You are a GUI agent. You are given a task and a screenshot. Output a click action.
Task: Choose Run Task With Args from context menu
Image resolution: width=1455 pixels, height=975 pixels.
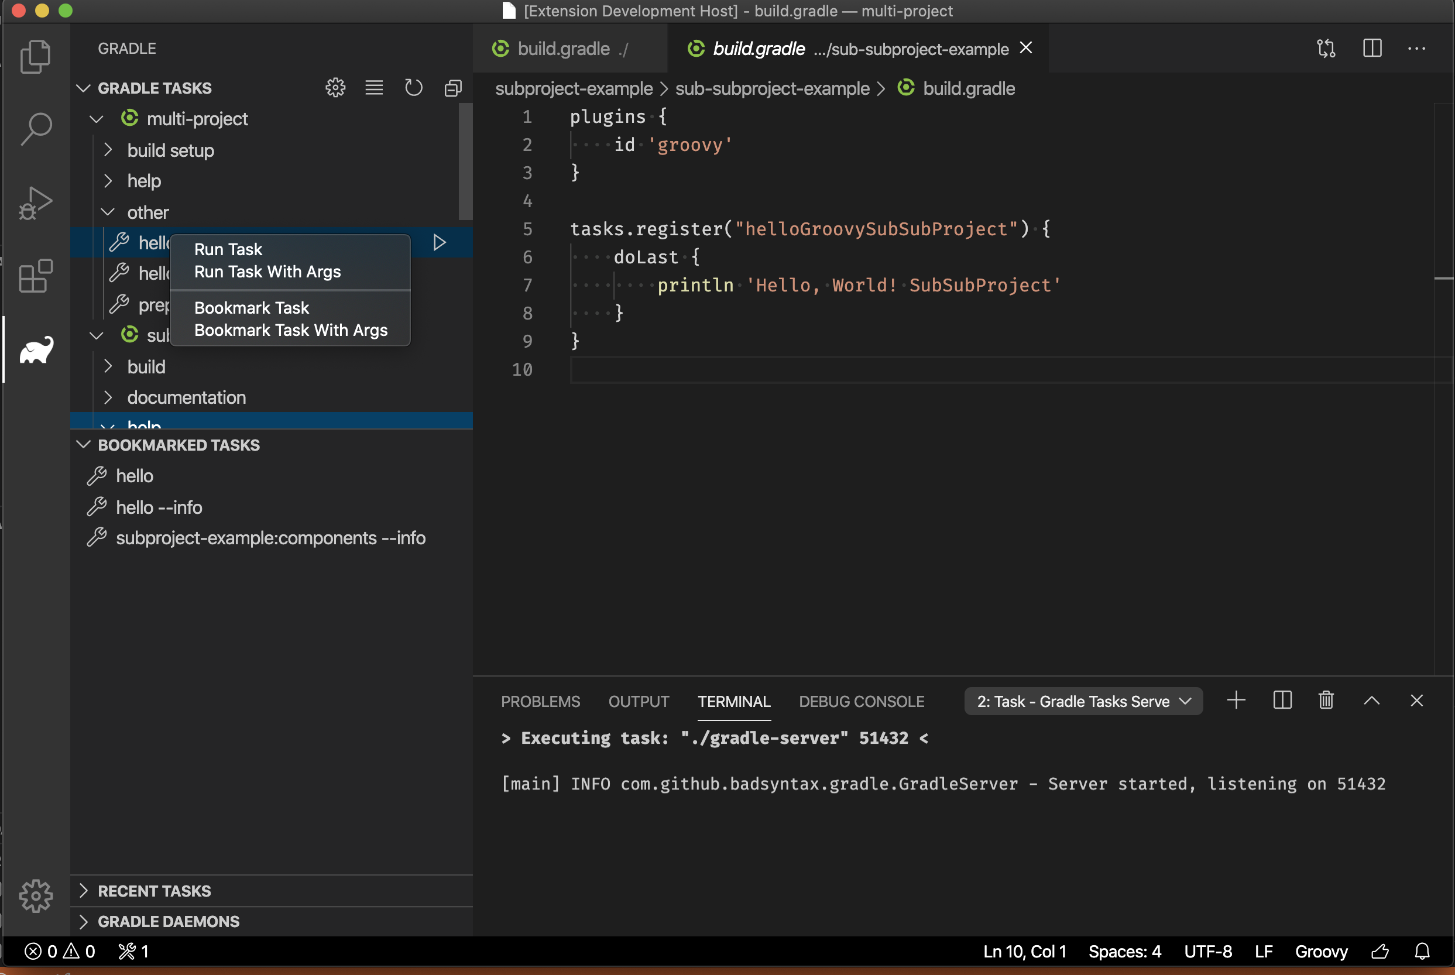click(267, 272)
